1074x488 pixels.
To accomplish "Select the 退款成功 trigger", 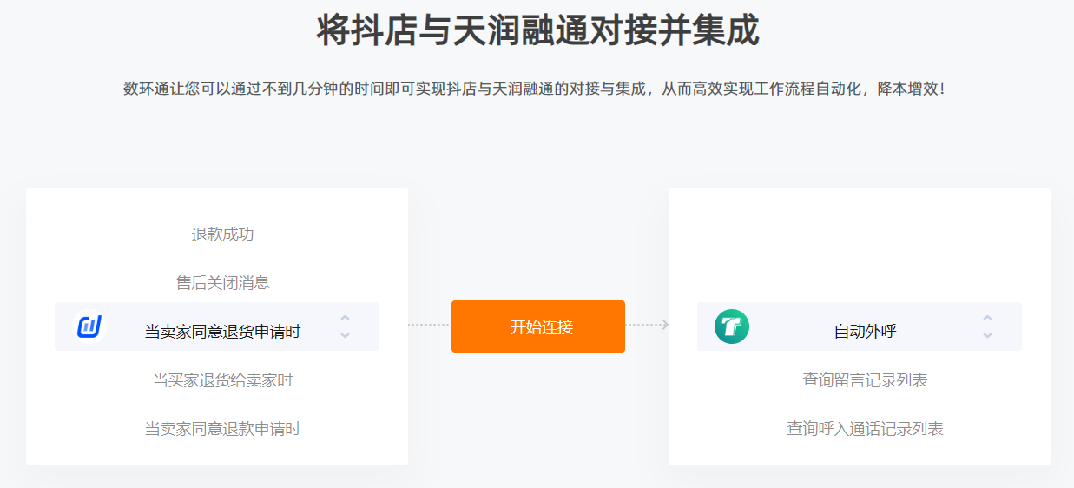I will tap(222, 234).
